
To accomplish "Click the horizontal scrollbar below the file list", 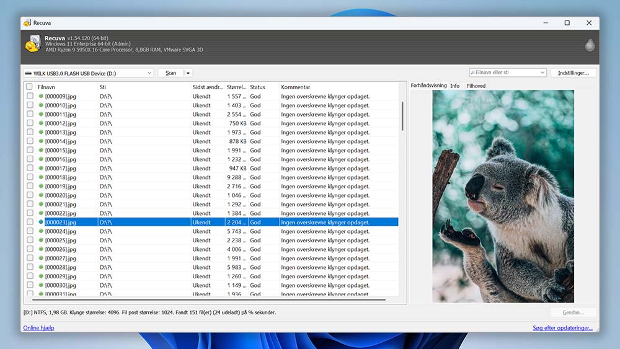I will (209, 299).
